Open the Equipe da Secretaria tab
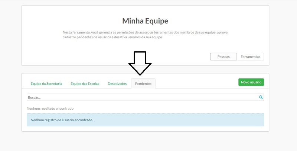297x151 pixels. click(x=46, y=84)
